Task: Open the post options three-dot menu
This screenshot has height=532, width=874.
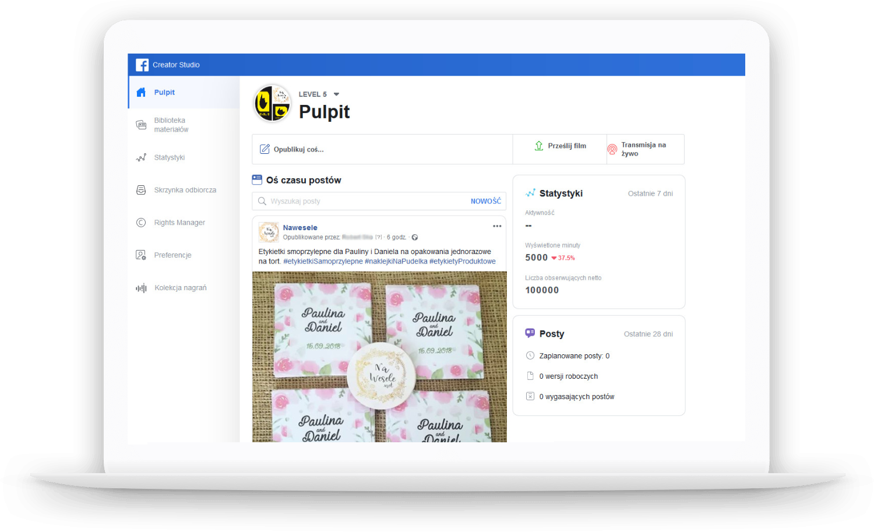Action: 497,226
